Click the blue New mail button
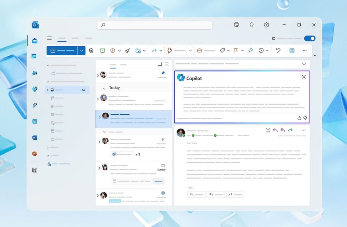This screenshot has width=347, height=227. pos(62,51)
